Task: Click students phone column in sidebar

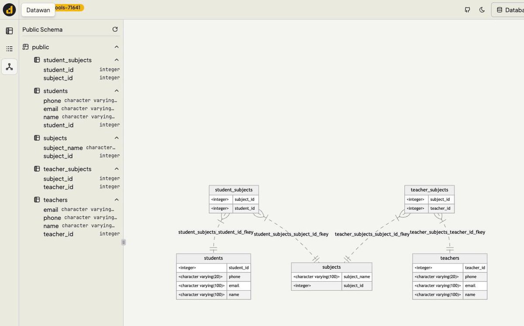Action: tap(52, 101)
